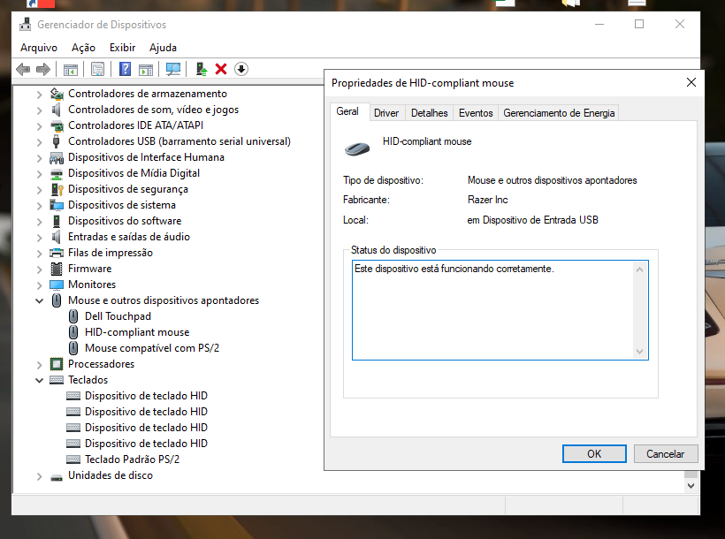725x539 pixels.
Task: Click the Teclados keyboard icon
Action: pyautogui.click(x=57, y=380)
